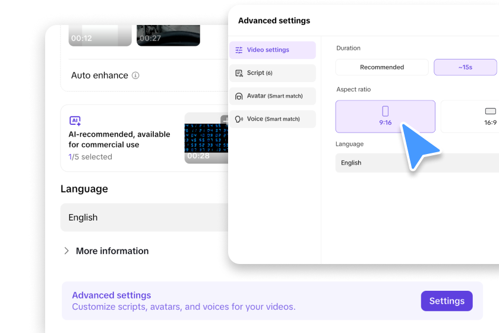This screenshot has width=499, height=333.
Task: Click the Voice speaking-head icon
Action: (x=239, y=119)
